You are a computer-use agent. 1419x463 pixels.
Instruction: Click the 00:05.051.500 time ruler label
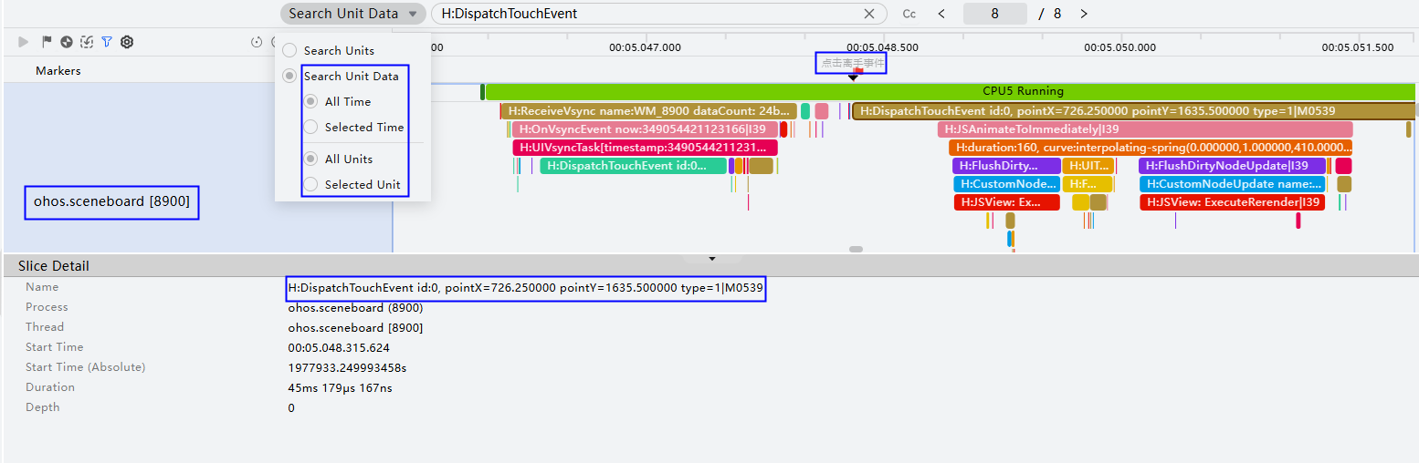click(1358, 47)
